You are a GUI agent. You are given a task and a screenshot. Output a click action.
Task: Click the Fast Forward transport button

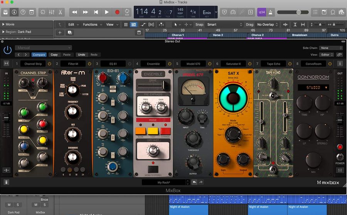(x=86, y=12)
